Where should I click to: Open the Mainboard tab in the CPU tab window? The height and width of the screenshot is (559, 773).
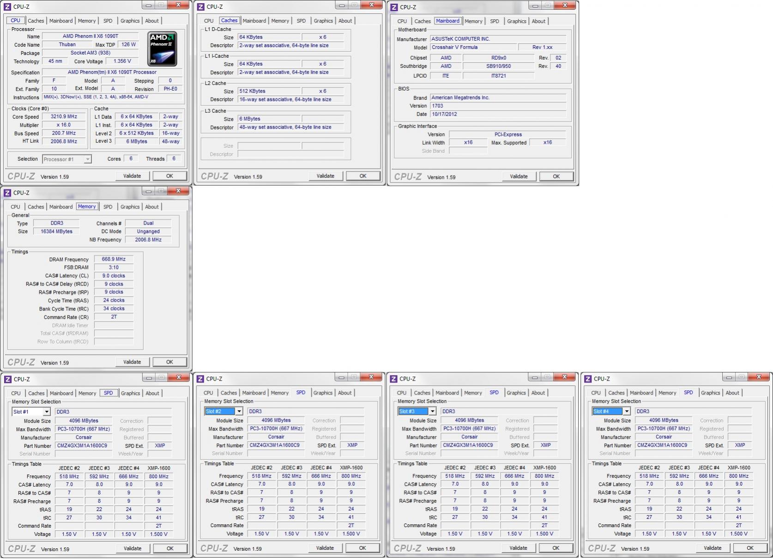coord(61,21)
